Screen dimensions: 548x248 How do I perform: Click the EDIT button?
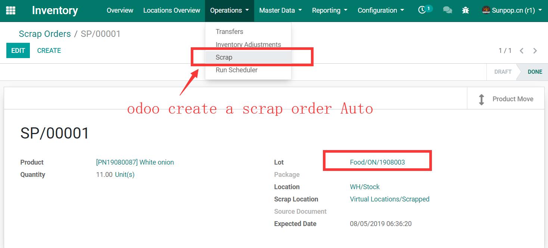pos(18,51)
